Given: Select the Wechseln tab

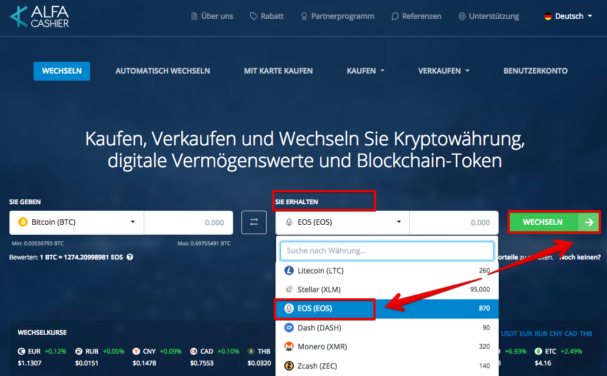Looking at the screenshot, I should [62, 71].
